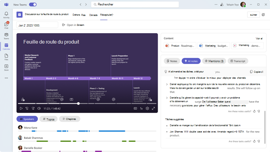
Task: Show the Topics view
Action: point(48,119)
